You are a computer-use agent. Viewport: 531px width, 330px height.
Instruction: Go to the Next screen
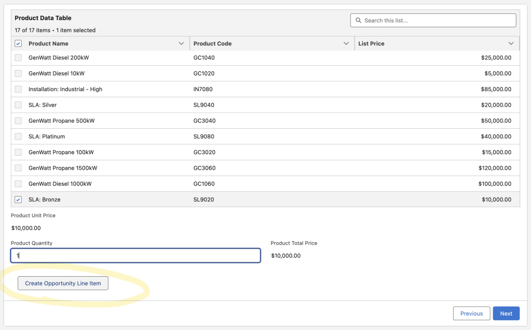[506, 313]
